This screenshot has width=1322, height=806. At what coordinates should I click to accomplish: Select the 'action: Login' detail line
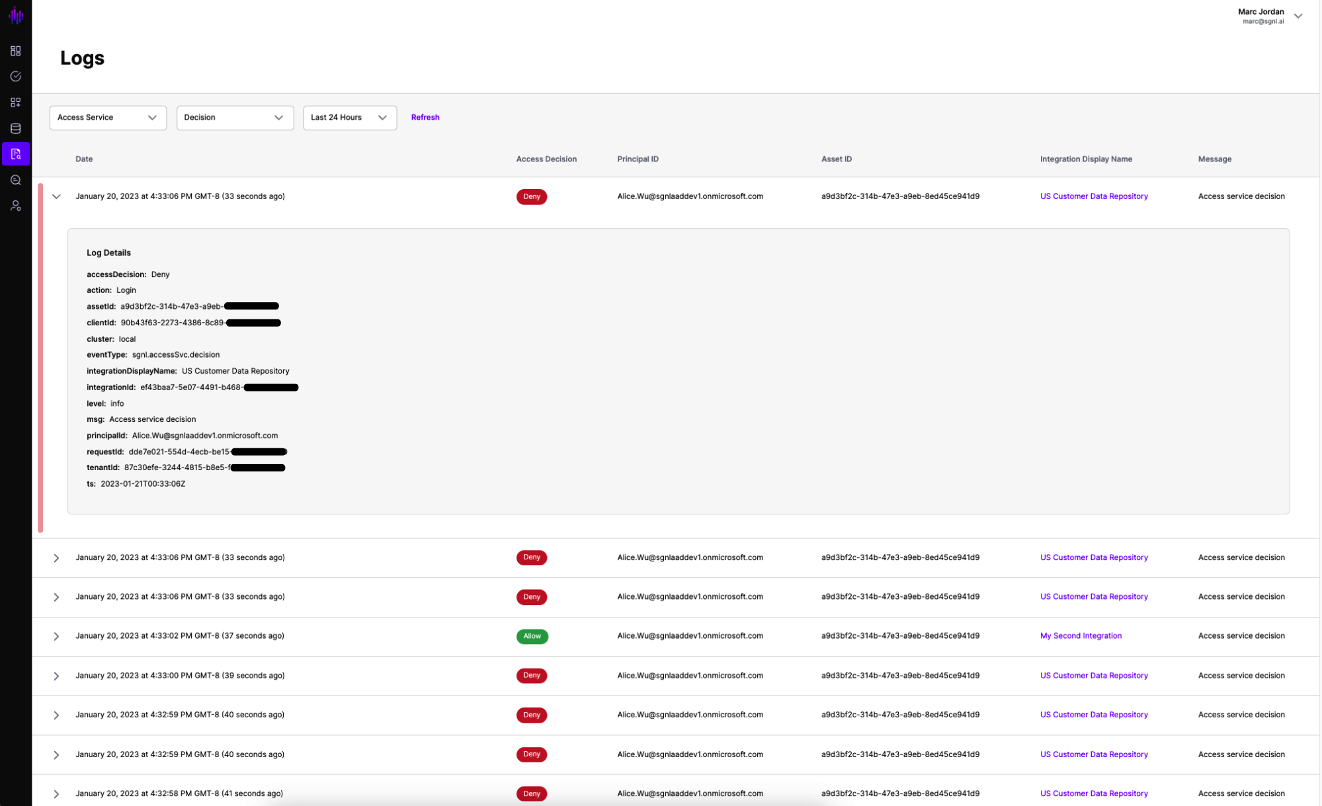pos(111,290)
